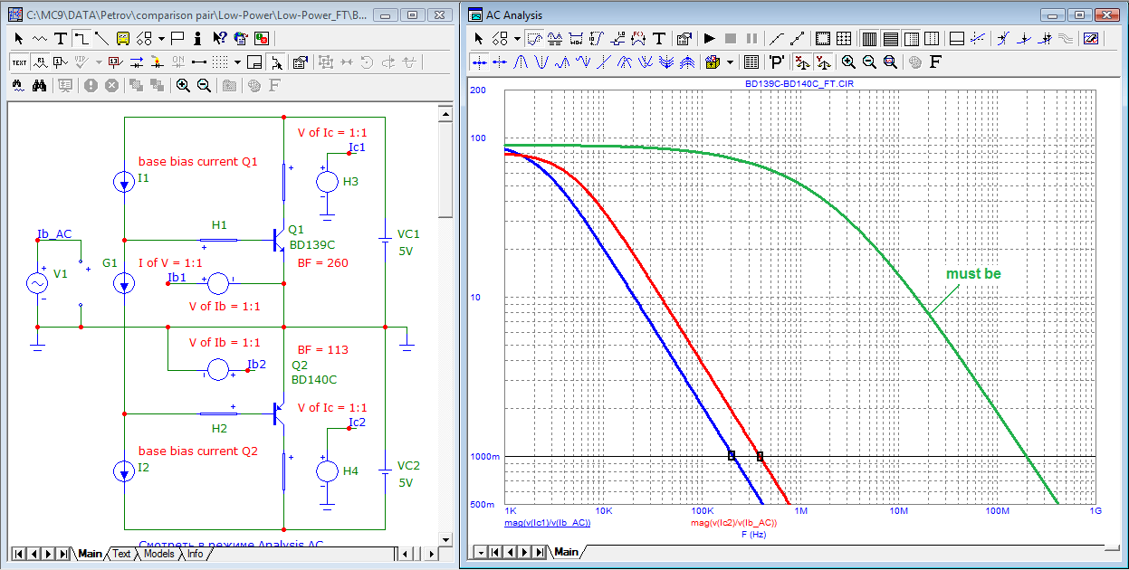This screenshot has width=1129, height=570.
Task: Switch to the Models tab in schematic window
Action: click(158, 554)
